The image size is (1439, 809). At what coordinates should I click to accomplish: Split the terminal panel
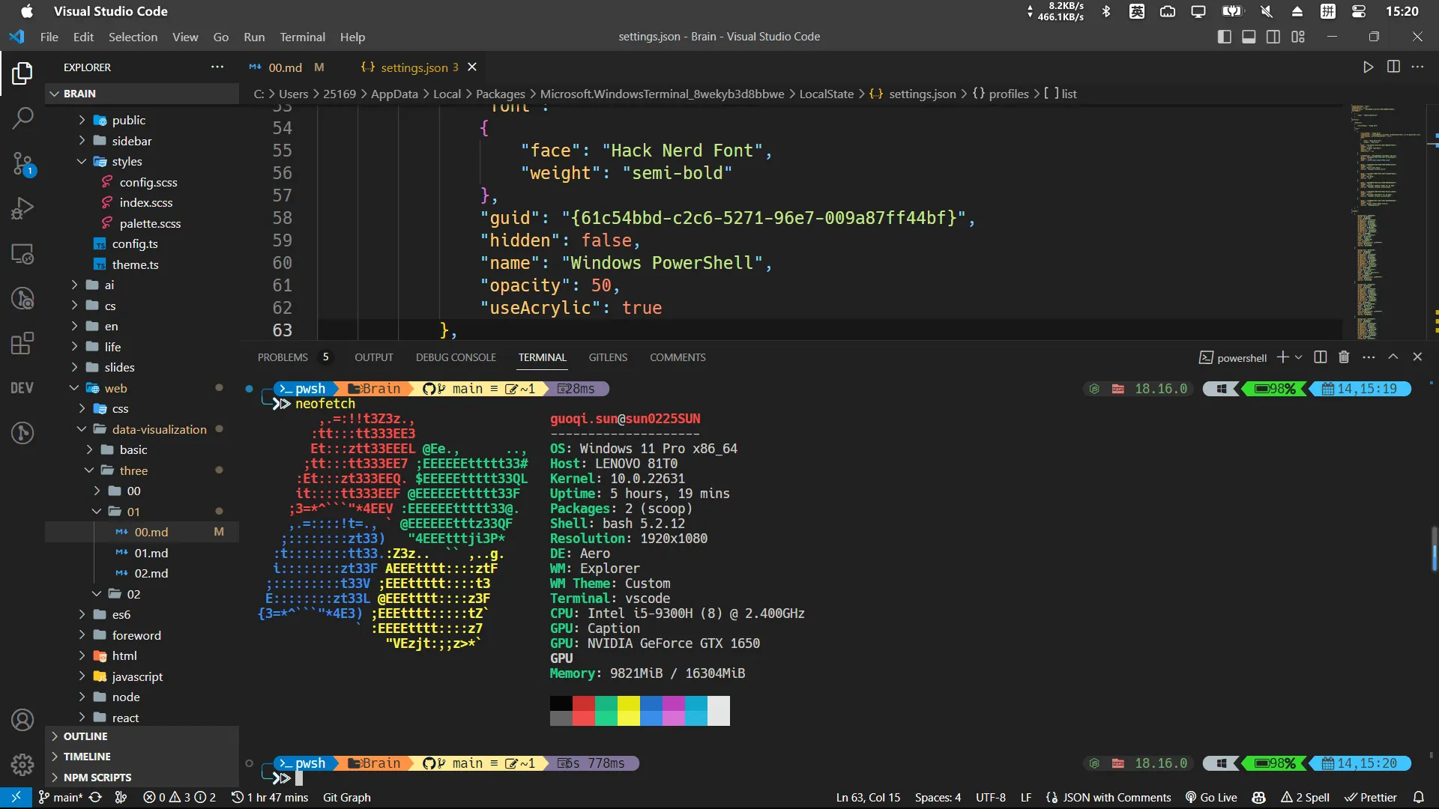coord(1321,357)
